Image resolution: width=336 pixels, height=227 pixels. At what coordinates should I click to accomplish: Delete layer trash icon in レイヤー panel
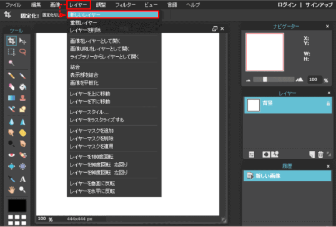pyautogui.click(x=320, y=154)
